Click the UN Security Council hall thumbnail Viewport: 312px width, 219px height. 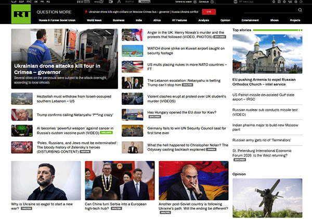click(132, 131)
